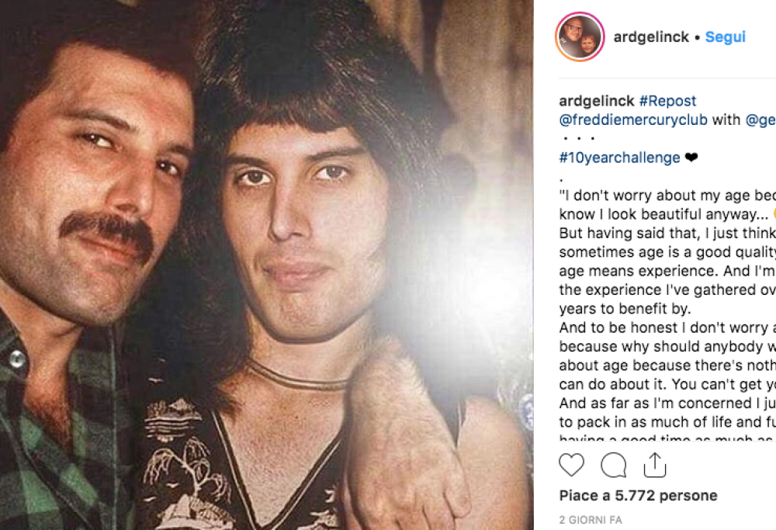Open the #10yearchallenge hashtag

pos(619,158)
